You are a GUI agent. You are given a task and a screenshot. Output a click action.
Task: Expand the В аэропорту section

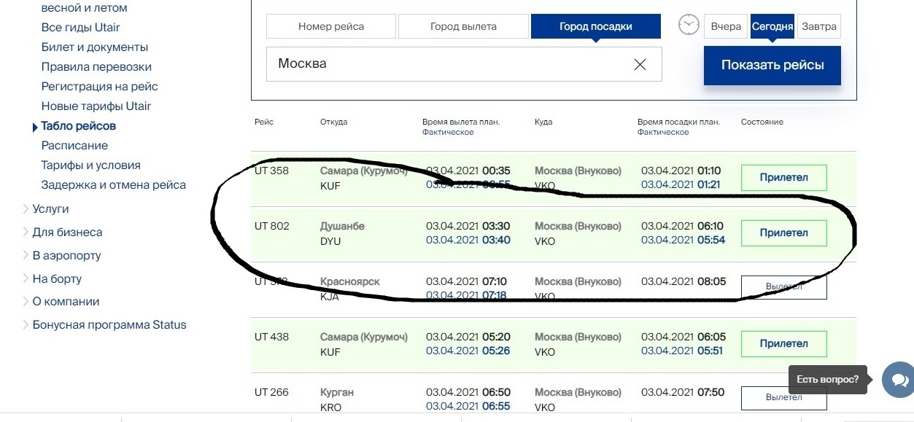66,255
